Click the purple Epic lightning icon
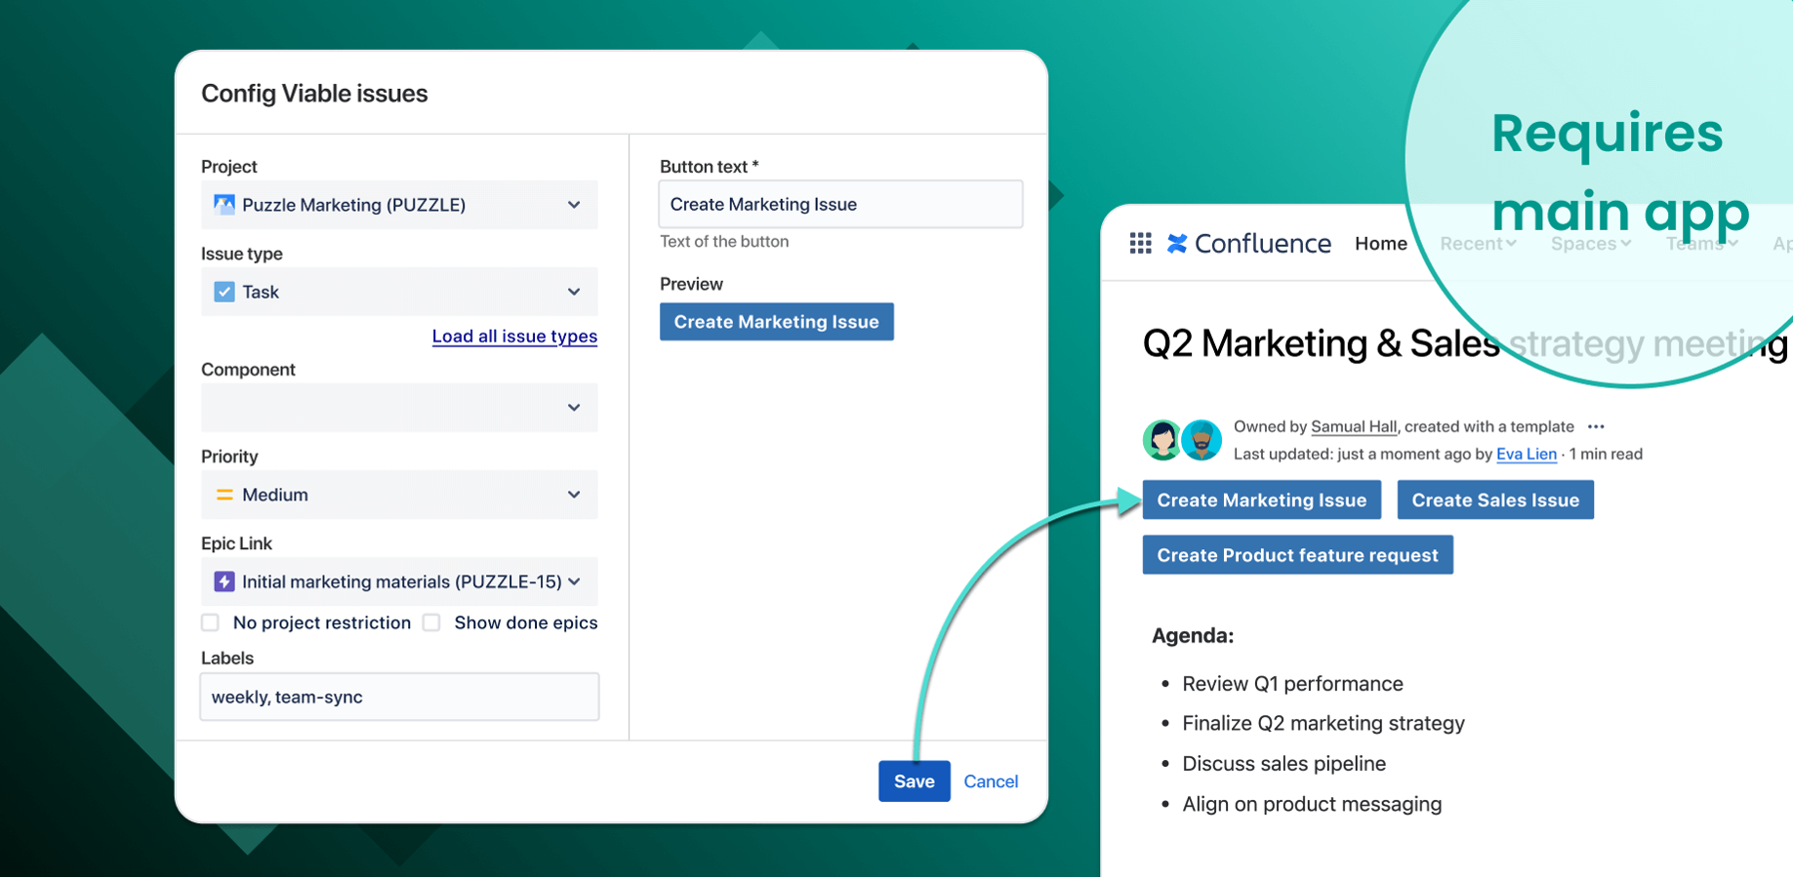 point(224,581)
